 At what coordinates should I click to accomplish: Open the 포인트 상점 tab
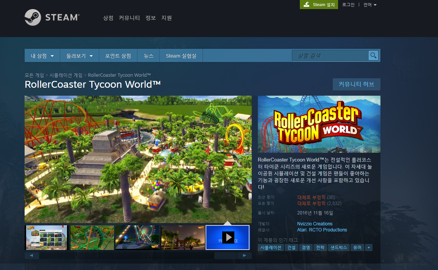pos(118,56)
